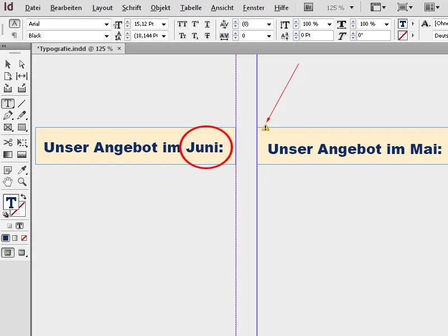Select the Line tool
This screenshot has height=336, width=448.
click(x=22, y=104)
